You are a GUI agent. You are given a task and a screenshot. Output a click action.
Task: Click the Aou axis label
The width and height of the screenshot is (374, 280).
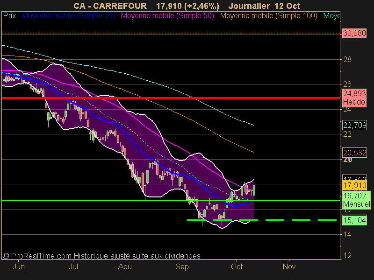[x=125, y=266]
